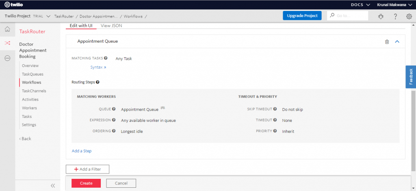Open Workers in sidebar
The width and height of the screenshot is (416, 191).
[29, 108]
